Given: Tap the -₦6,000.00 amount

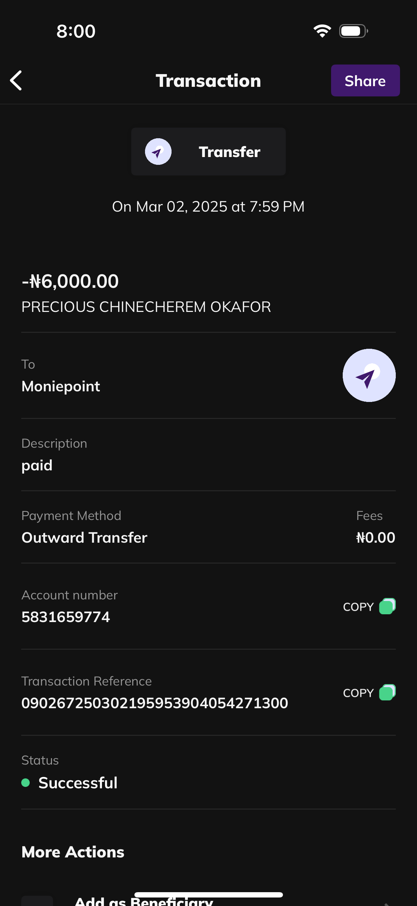Looking at the screenshot, I should pyautogui.click(x=70, y=281).
